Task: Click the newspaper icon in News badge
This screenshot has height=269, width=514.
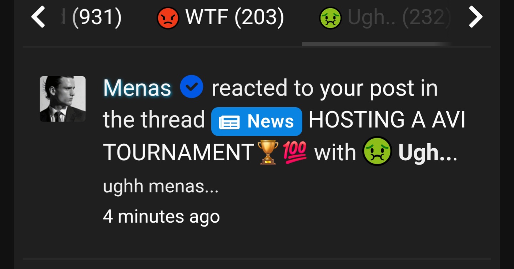Action: click(x=229, y=122)
